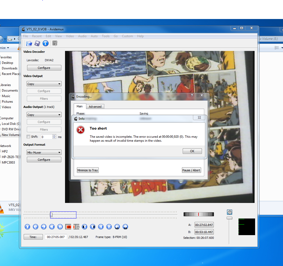The width and height of the screenshot is (283, 266).
Task: Click the volume slider handle
Action: point(229,218)
